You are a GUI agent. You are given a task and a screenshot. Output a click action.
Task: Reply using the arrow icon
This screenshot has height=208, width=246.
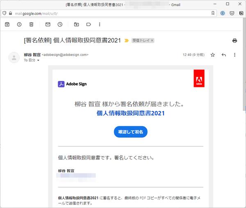tap(224, 55)
